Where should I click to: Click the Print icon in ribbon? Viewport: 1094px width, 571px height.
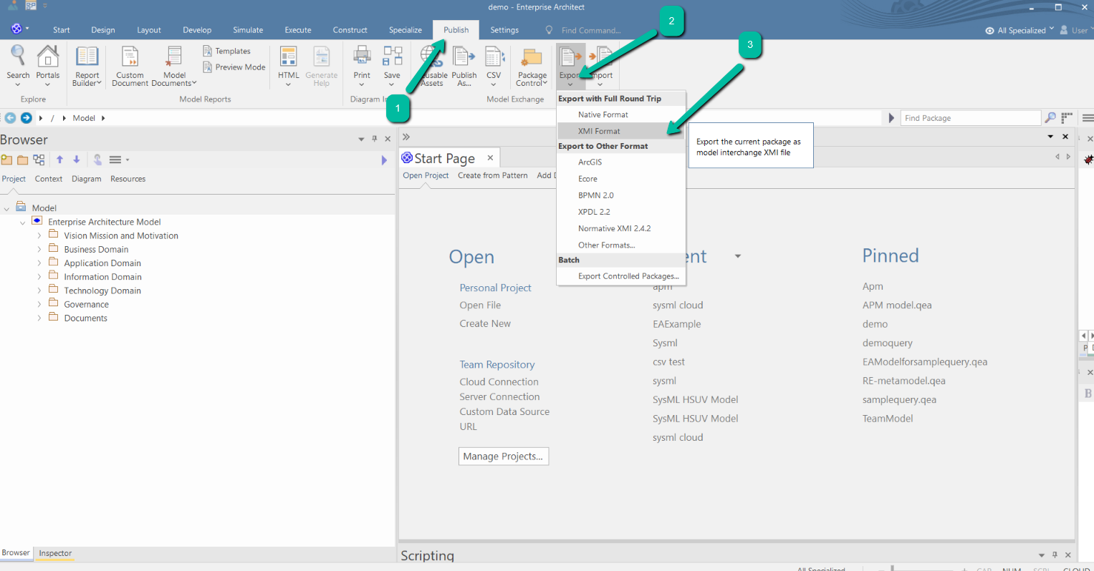pyautogui.click(x=362, y=56)
